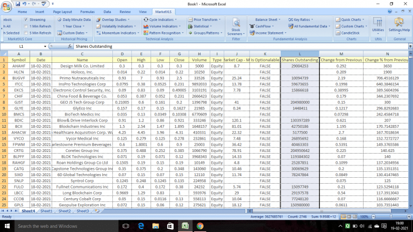This screenshot has height=232, width=413.
Task: Click the Office button logo
Action: coord(6,6)
